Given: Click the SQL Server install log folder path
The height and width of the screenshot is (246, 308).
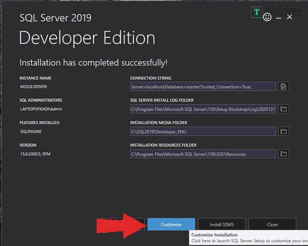Looking at the screenshot, I should tap(203, 109).
